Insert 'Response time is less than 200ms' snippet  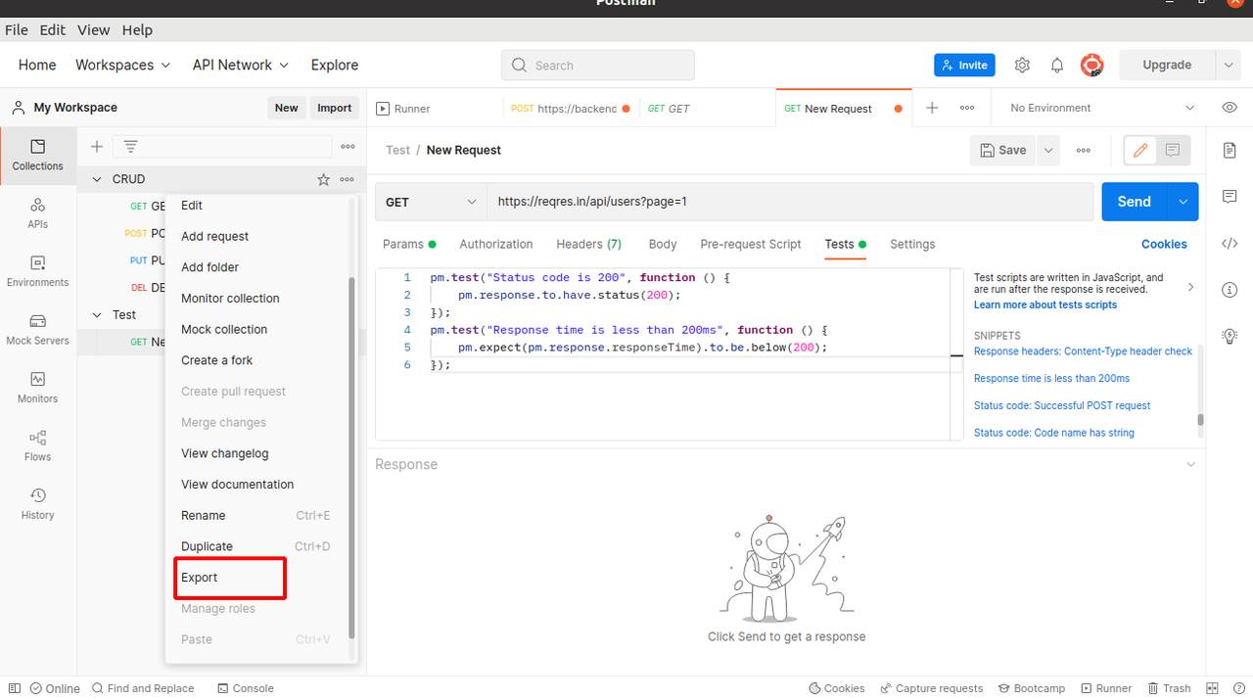tap(1051, 378)
